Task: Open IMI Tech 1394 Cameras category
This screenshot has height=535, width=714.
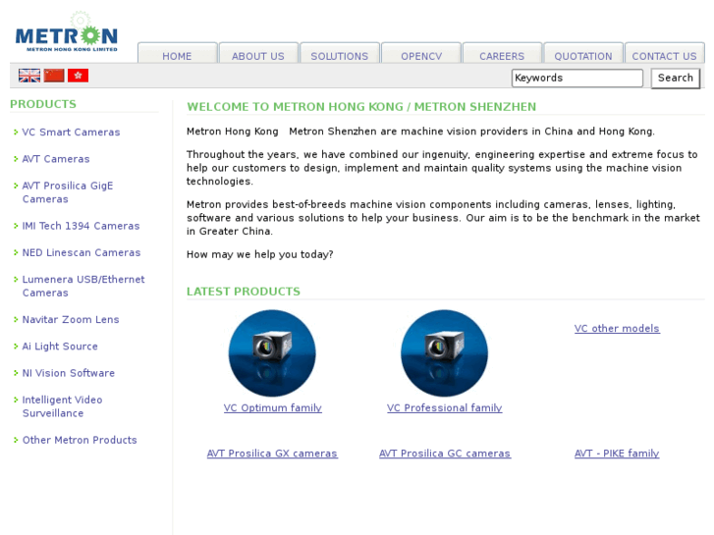Action: pos(82,226)
